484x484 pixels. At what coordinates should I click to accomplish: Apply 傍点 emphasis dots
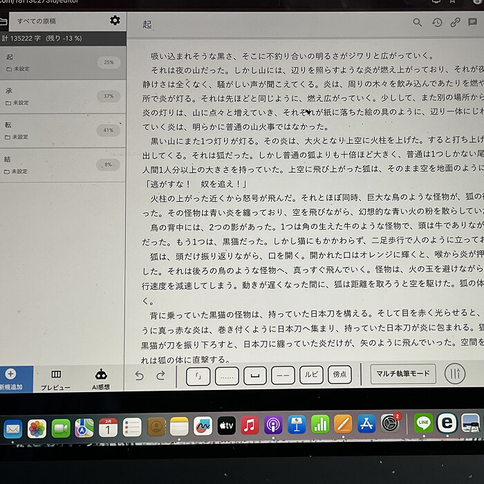click(x=339, y=375)
